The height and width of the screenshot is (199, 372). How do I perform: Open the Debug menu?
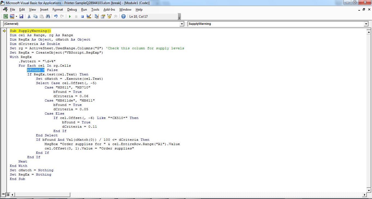tap(72, 10)
